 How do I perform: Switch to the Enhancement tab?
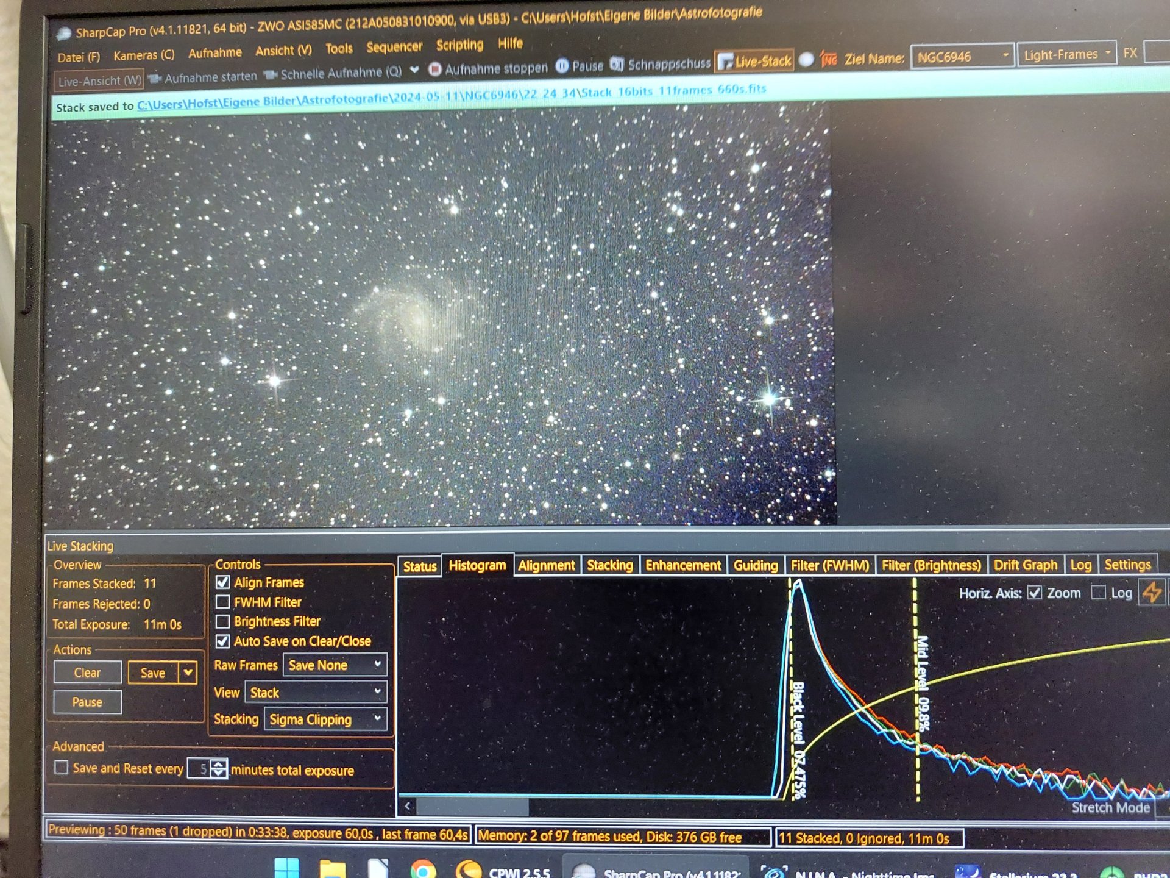click(x=683, y=565)
